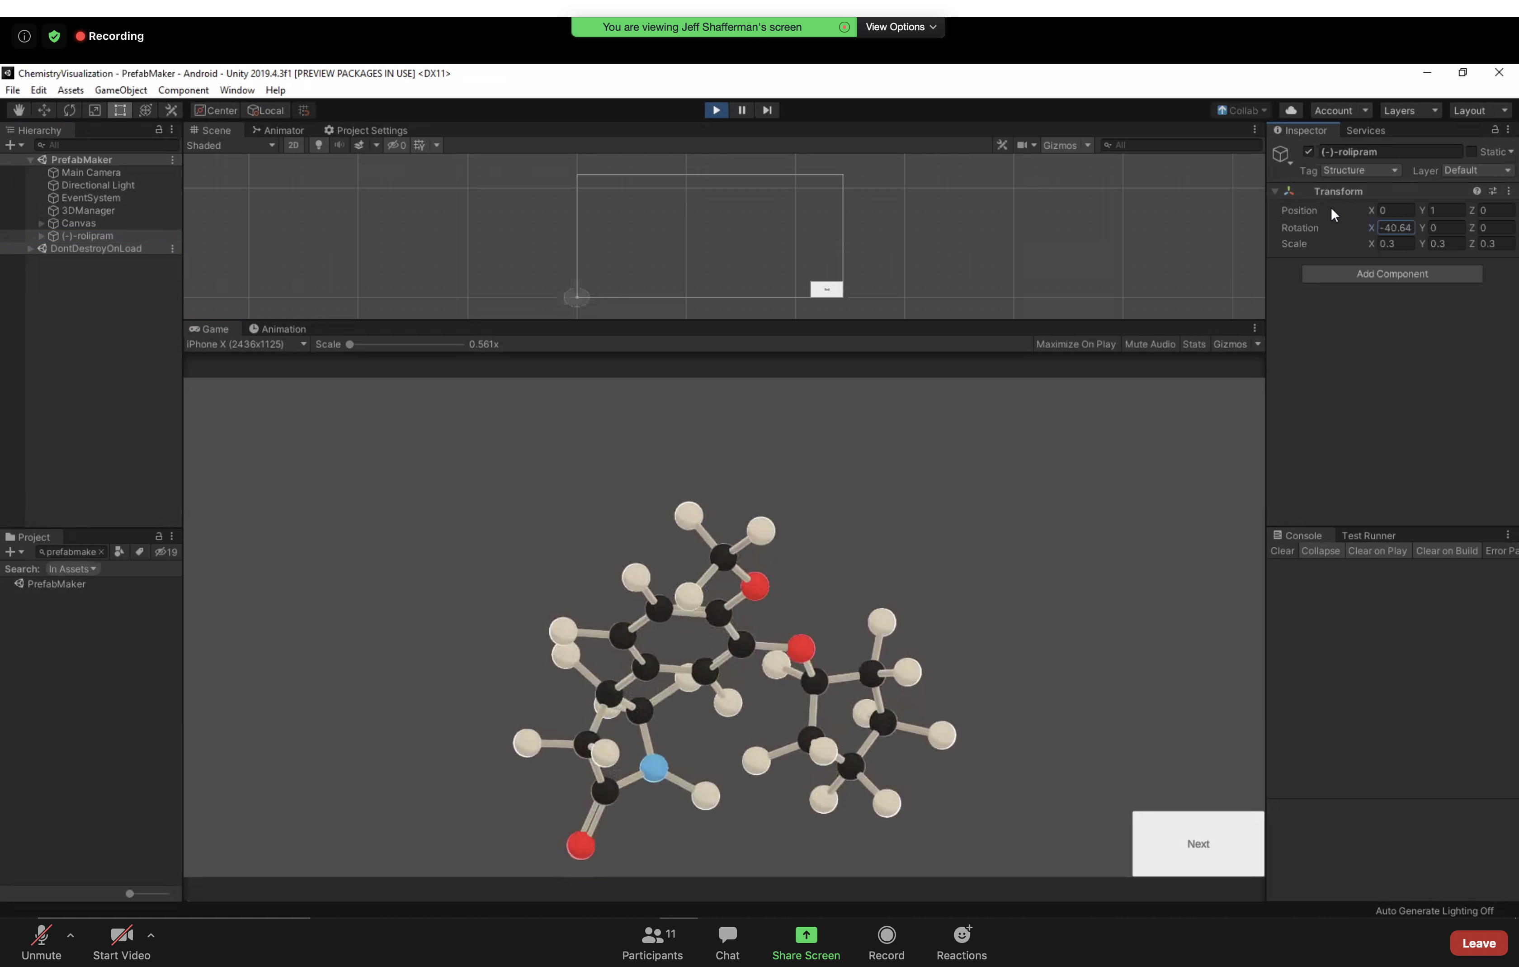Select the Rotate tool
This screenshot has height=967, width=1519.
(x=69, y=110)
